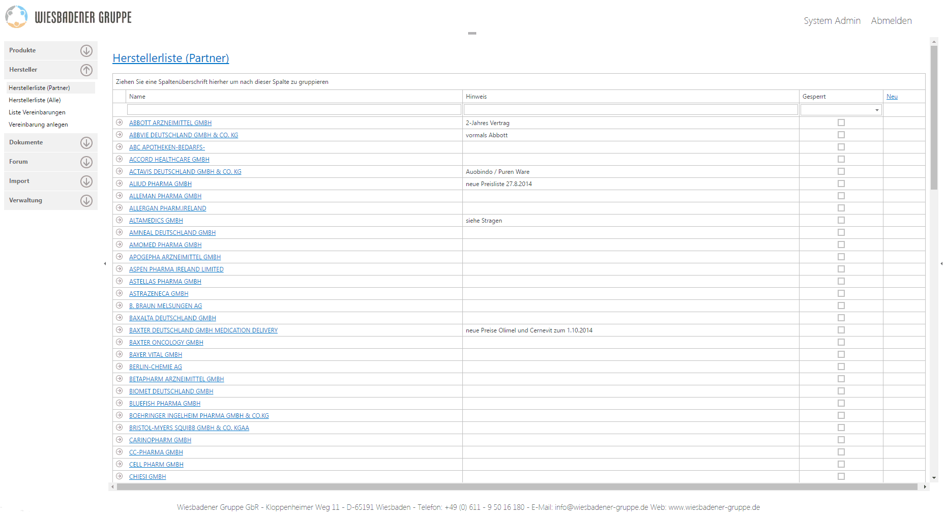Viewport: 945px width, 518px height.
Task: Click the Wiesbadener Gruppe logo icon
Action: (16, 17)
